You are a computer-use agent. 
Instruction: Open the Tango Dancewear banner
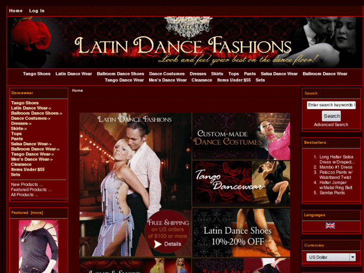tap(241, 184)
